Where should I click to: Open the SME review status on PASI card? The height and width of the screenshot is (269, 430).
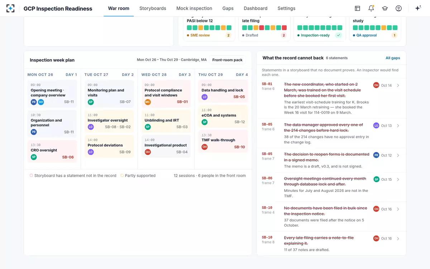point(199,35)
